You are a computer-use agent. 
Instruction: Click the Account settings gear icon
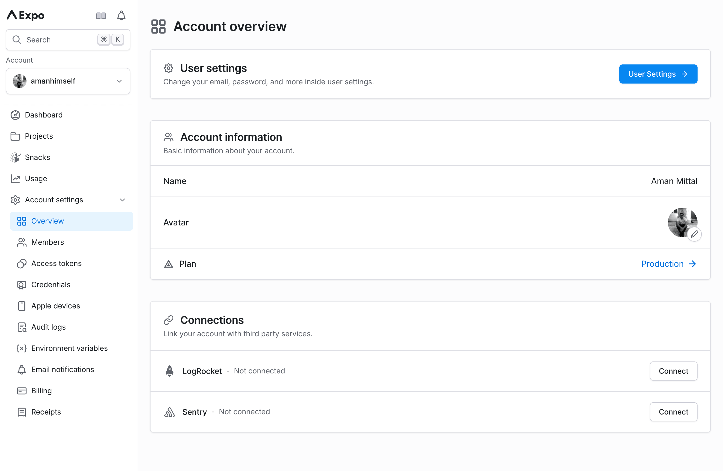[x=15, y=200]
